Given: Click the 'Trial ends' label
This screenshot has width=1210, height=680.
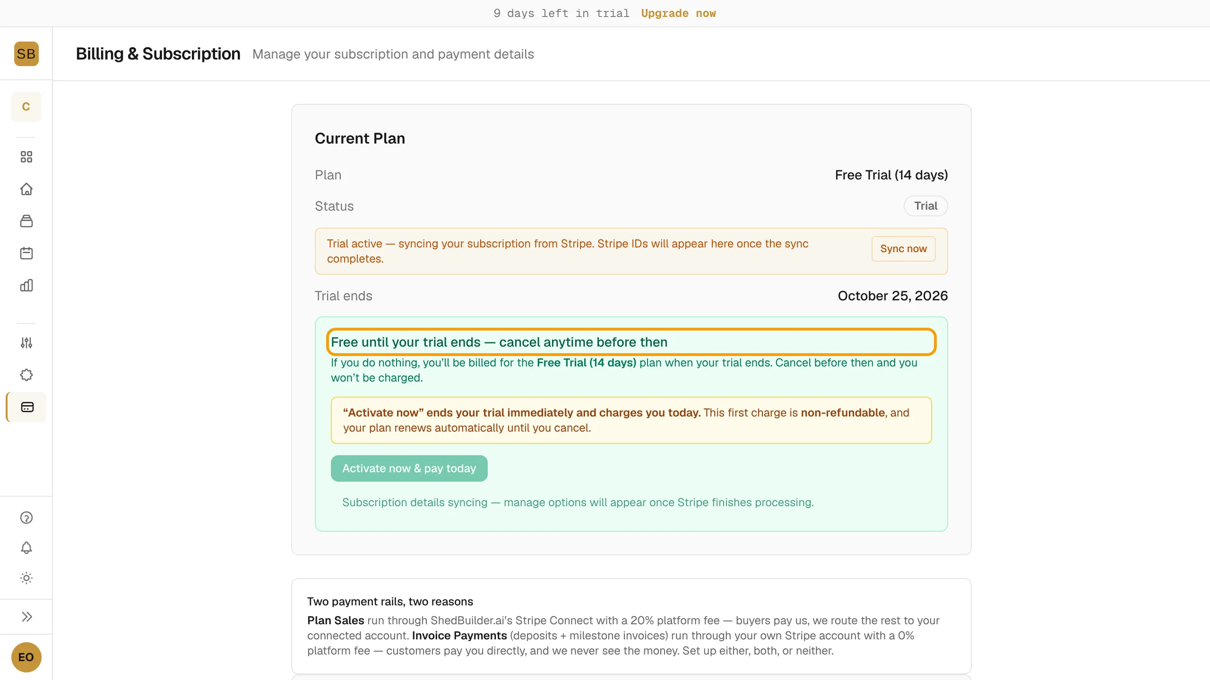Looking at the screenshot, I should (343, 296).
